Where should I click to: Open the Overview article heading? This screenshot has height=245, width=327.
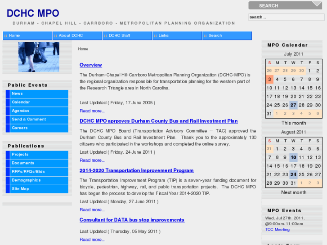[91, 65]
